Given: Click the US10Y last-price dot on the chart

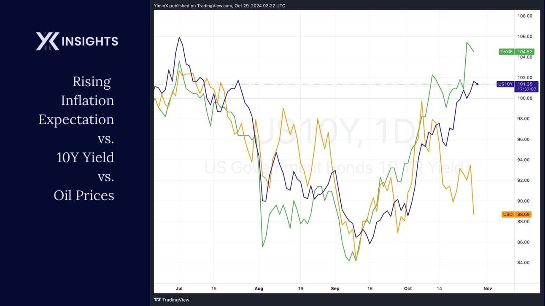Looking at the screenshot, I should (477, 84).
